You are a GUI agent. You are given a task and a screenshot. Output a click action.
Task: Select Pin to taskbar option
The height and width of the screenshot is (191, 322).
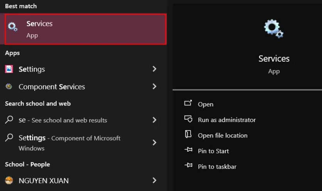[217, 167]
